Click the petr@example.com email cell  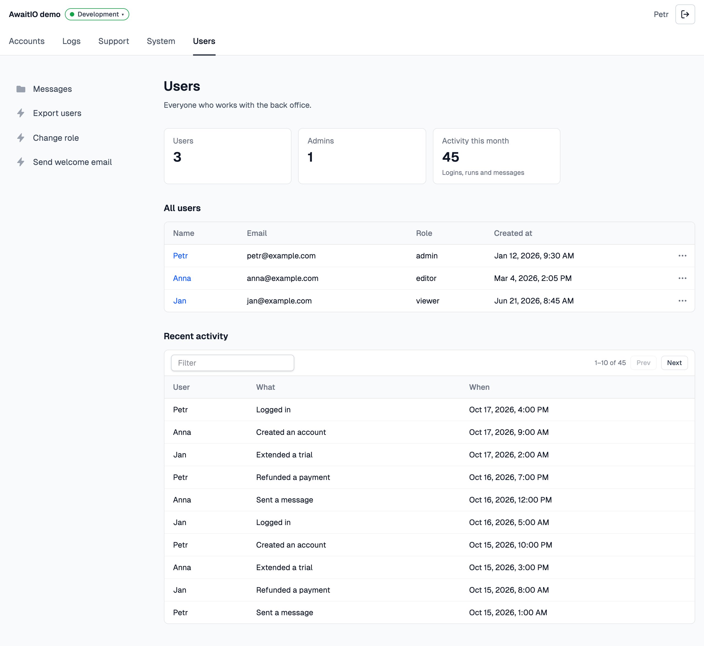[x=281, y=256]
